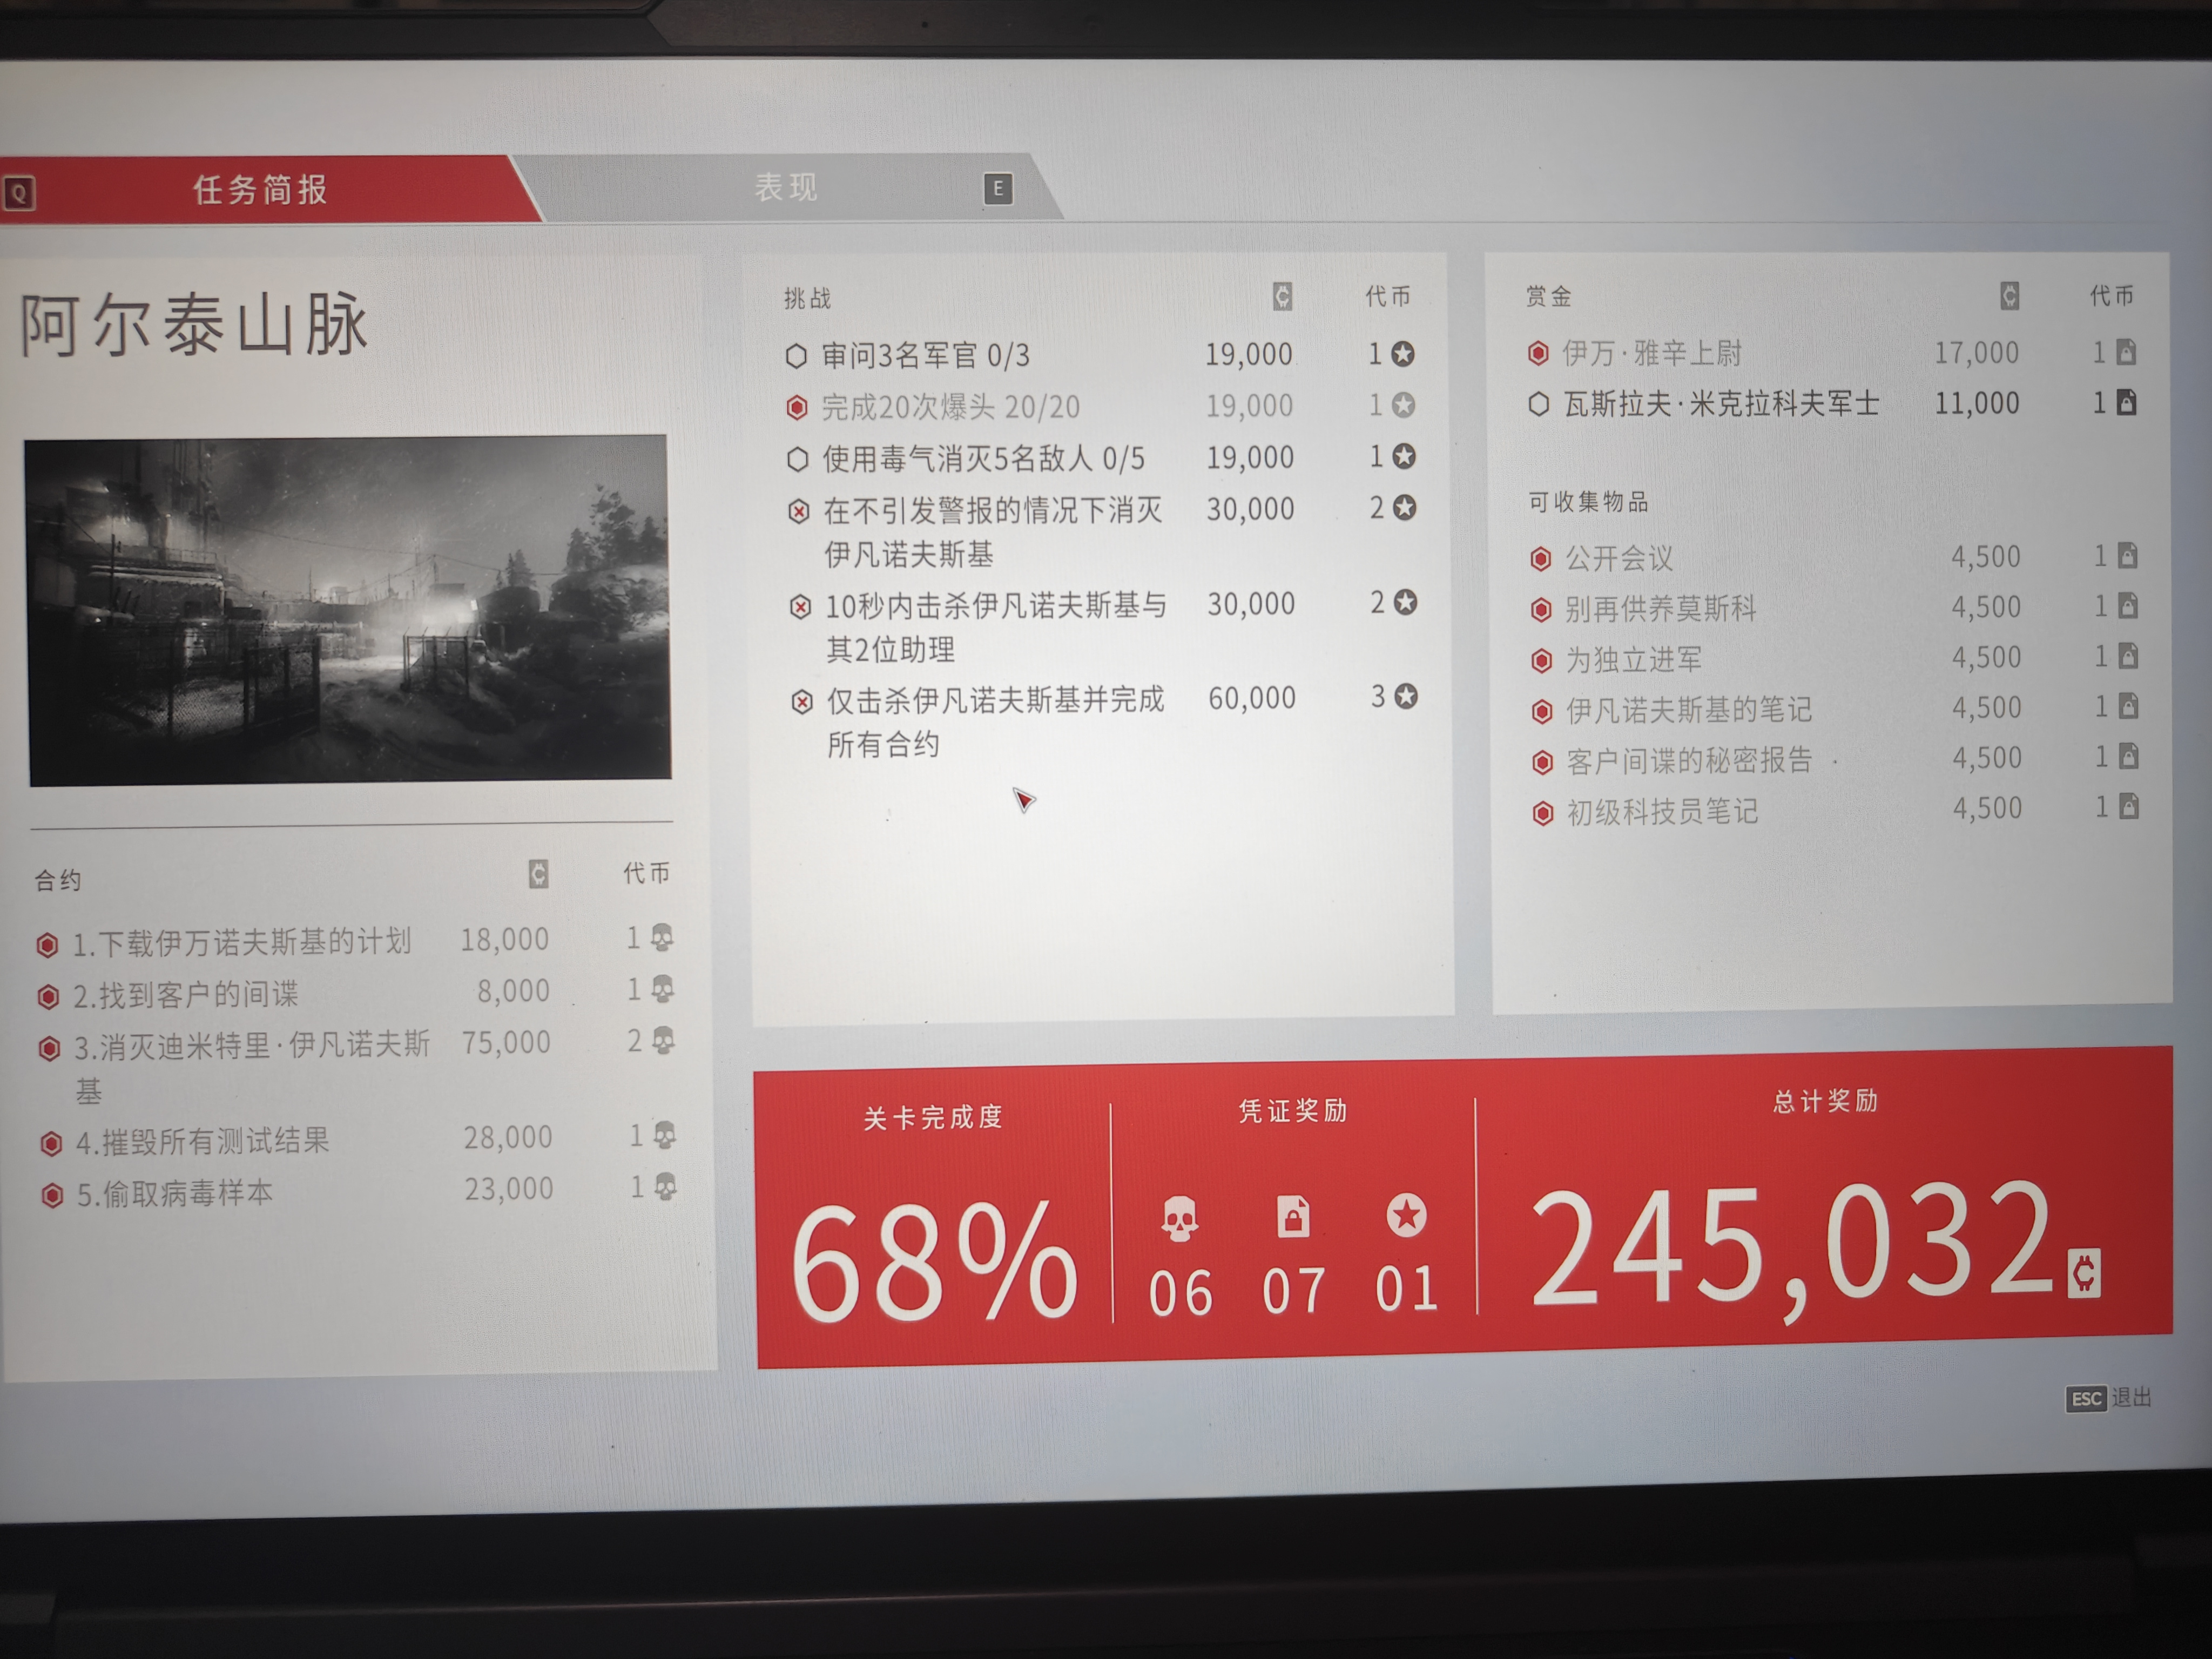Image resolution: width=2212 pixels, height=1659 pixels.
Task: Select bounty 伊万·雅辛上尉
Action: coord(1832,352)
